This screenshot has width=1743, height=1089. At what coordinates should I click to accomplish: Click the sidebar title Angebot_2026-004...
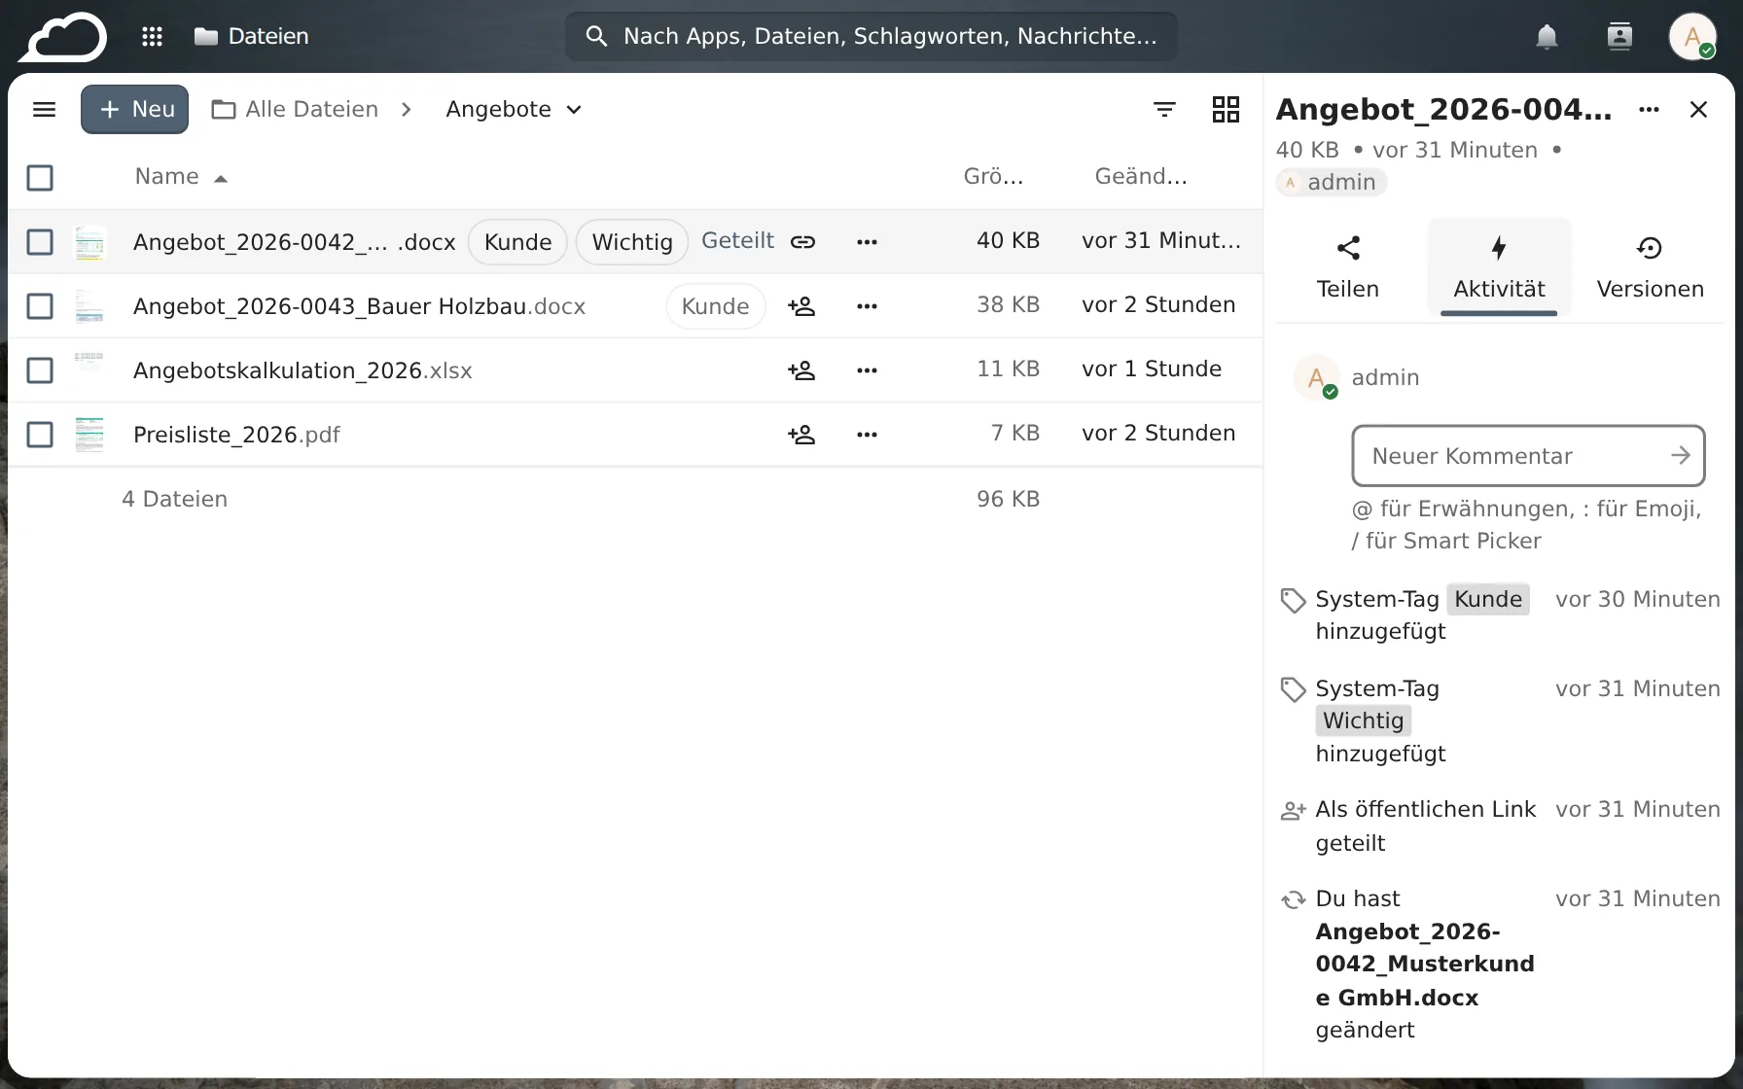coord(1443,109)
